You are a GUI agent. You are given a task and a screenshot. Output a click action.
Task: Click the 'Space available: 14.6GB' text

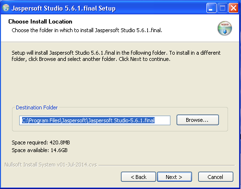click(x=39, y=150)
